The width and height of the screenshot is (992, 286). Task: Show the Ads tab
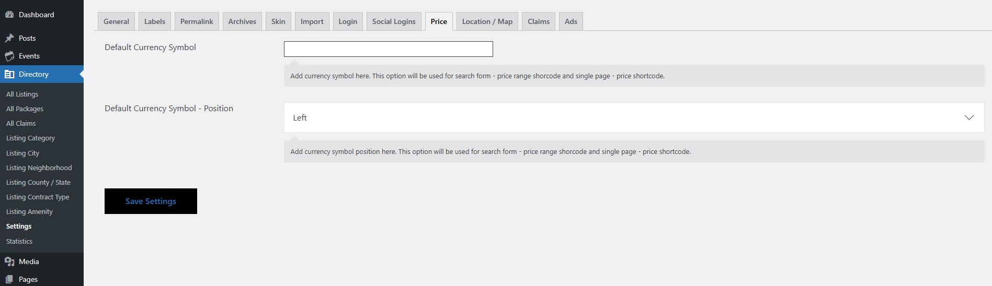pos(571,21)
